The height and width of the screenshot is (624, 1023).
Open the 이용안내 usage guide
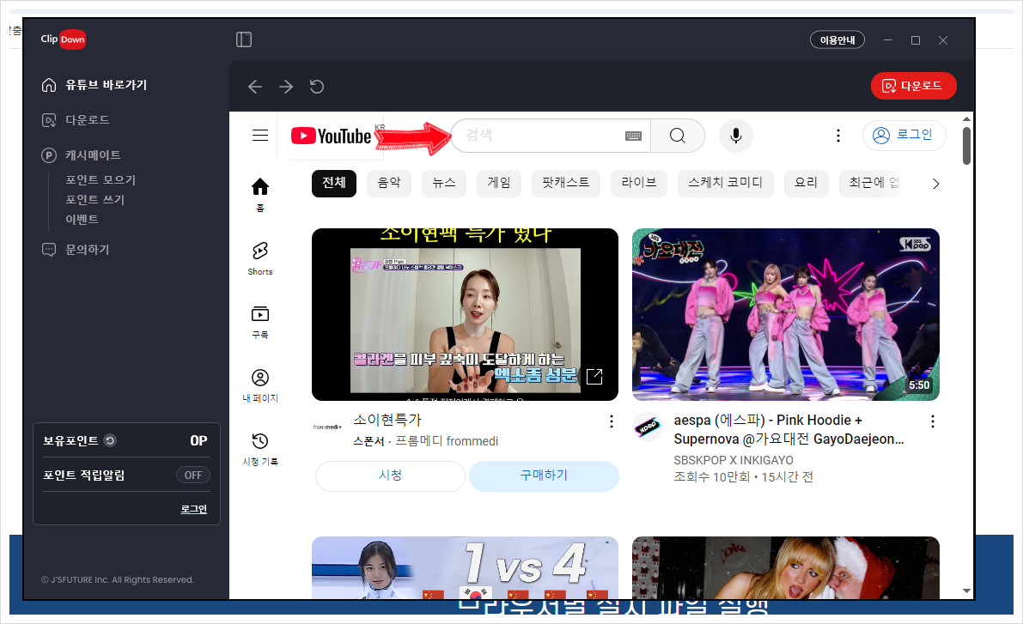click(837, 39)
